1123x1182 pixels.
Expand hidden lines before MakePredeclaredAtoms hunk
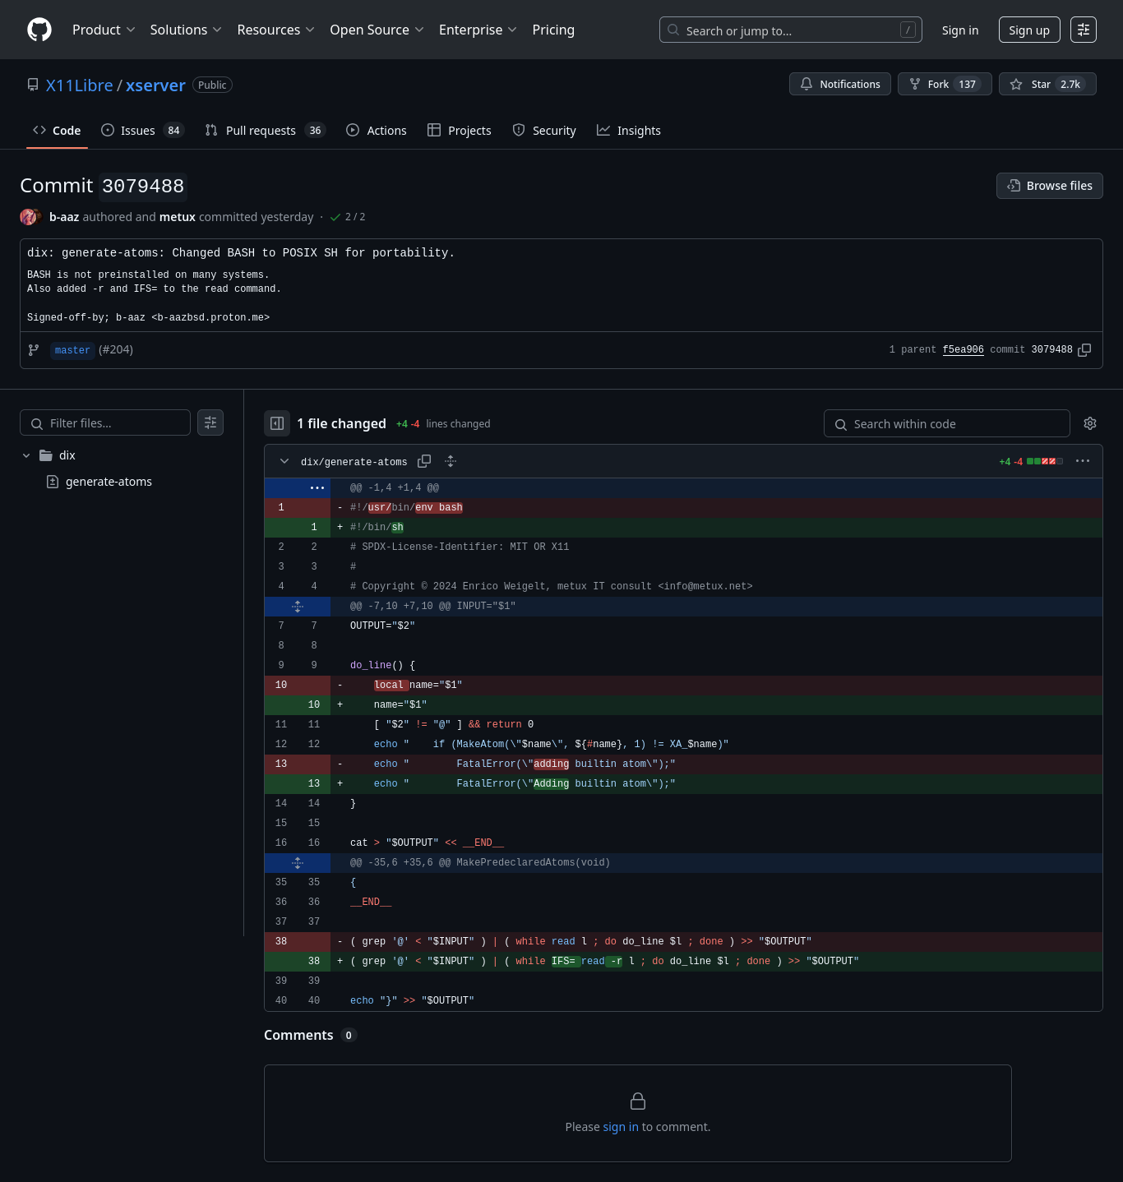coord(298,862)
